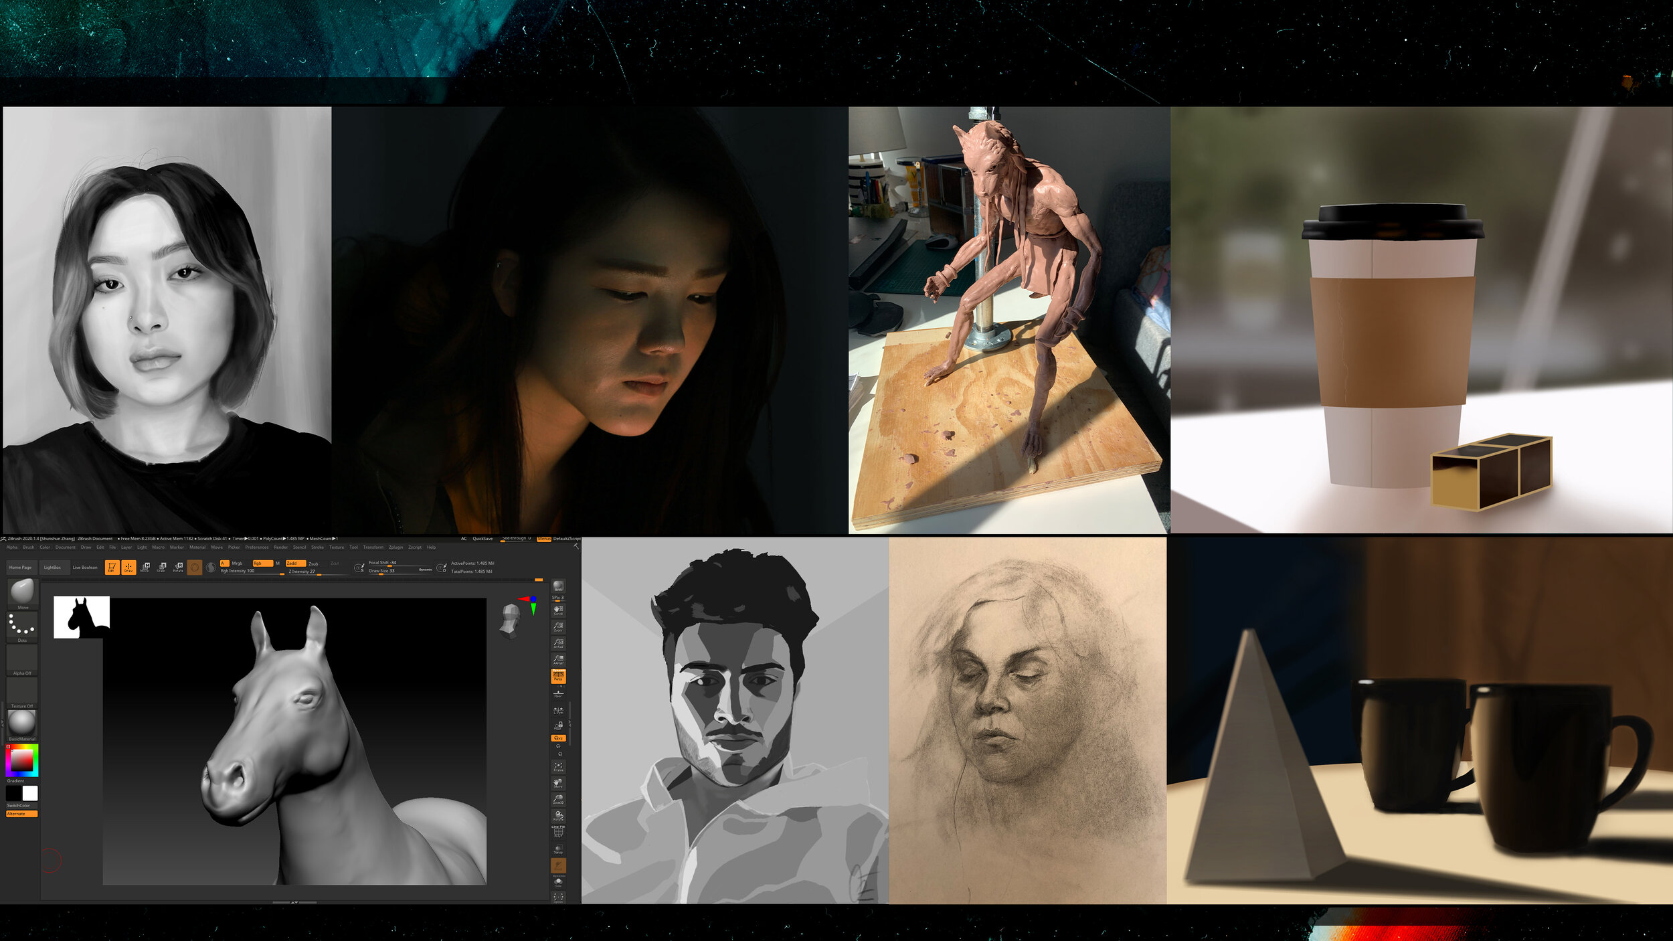
Task: Click the white secondary color swatch
Action: click(x=30, y=793)
